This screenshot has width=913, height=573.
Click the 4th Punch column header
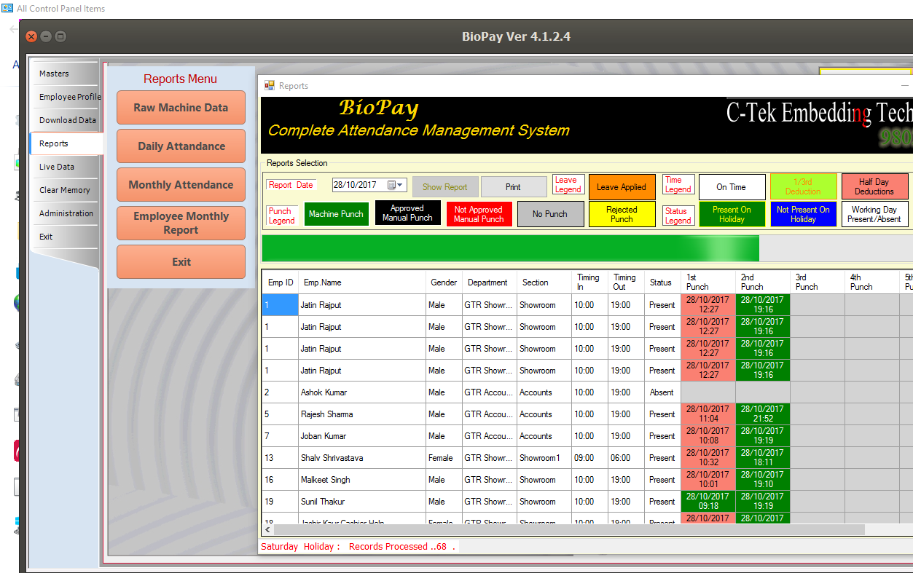click(x=872, y=282)
